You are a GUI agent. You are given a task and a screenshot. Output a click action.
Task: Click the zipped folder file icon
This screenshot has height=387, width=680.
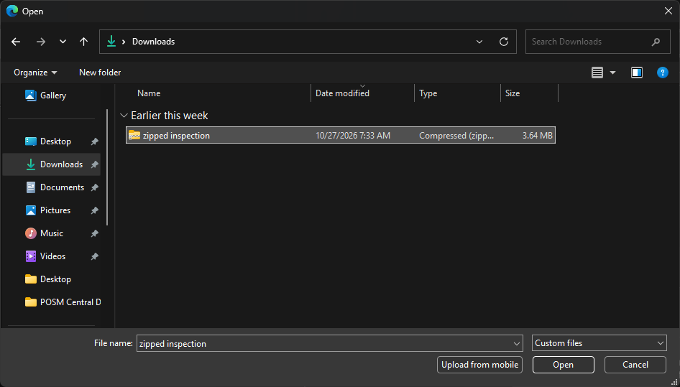click(134, 135)
